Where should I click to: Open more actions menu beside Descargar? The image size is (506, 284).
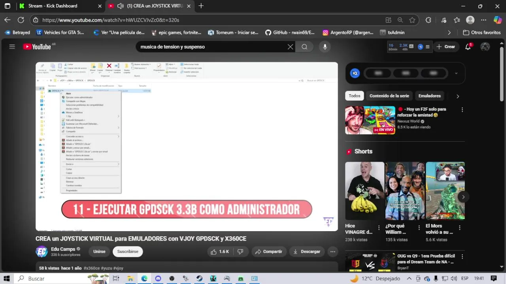click(333, 251)
